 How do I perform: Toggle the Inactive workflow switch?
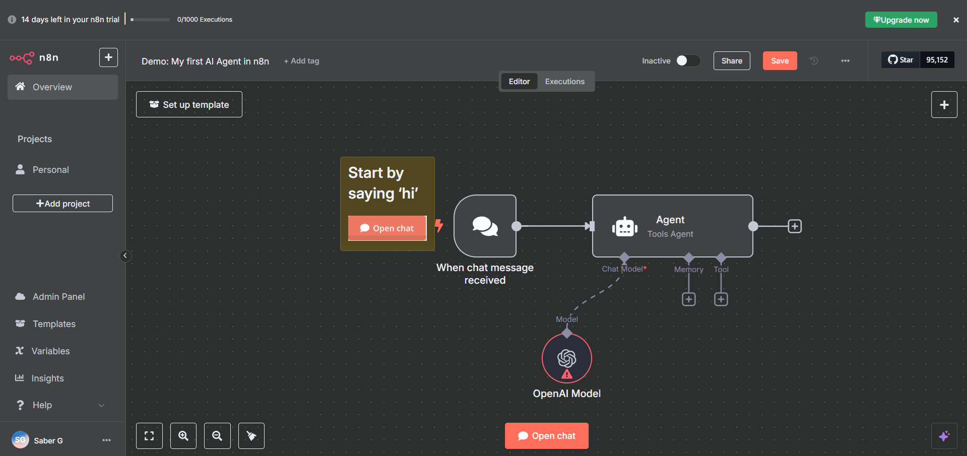[688, 60]
